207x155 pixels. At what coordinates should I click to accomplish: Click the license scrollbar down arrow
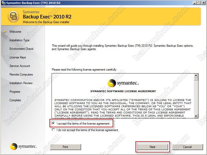click(x=196, y=116)
